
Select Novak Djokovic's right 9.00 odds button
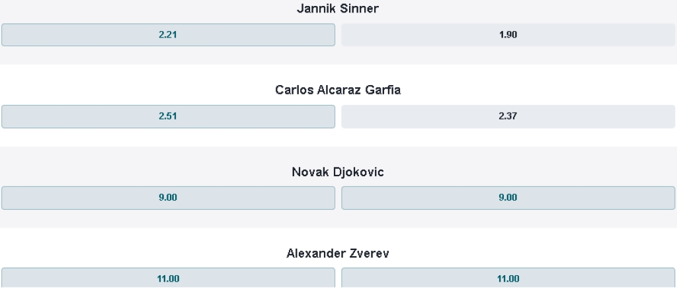(x=508, y=197)
